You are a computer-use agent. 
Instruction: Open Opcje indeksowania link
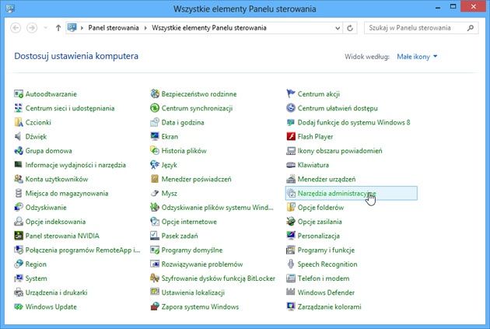coord(56,222)
